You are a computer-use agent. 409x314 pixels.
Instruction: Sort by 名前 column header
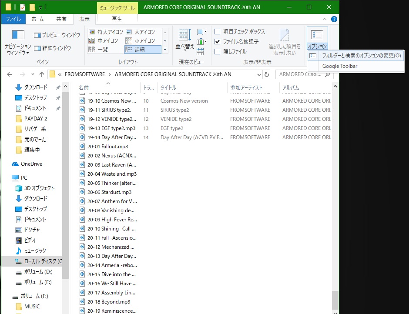click(109, 87)
